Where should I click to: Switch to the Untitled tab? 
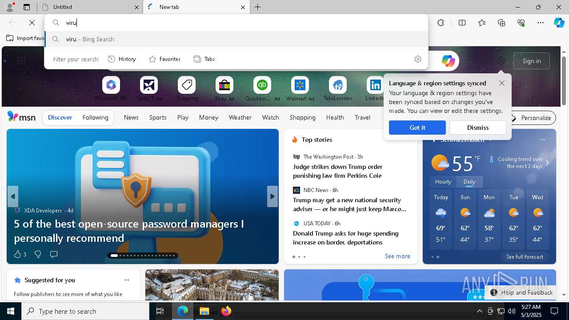click(x=90, y=7)
